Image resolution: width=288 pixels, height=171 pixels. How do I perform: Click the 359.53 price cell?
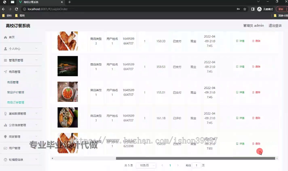[161, 67]
